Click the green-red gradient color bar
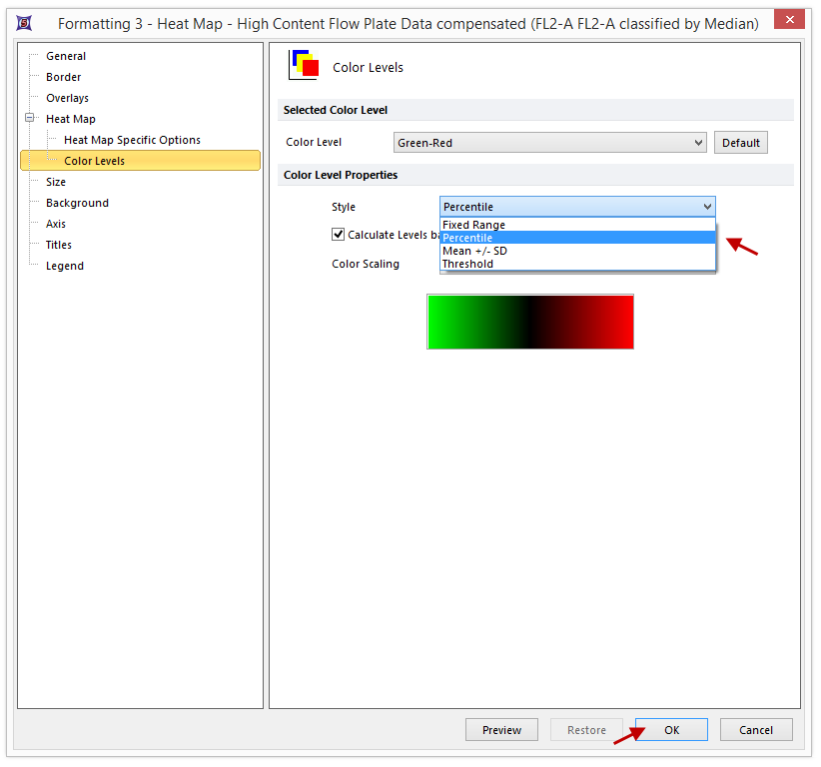Image resolution: width=821 pixels, height=767 pixels. click(530, 322)
